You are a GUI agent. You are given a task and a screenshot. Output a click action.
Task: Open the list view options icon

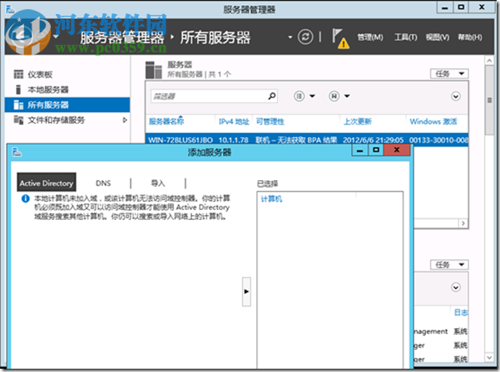[299, 95]
